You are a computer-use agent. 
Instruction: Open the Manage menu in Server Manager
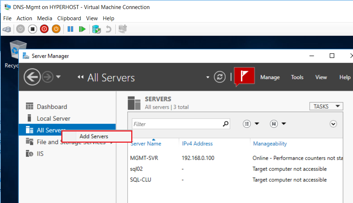coord(270,77)
